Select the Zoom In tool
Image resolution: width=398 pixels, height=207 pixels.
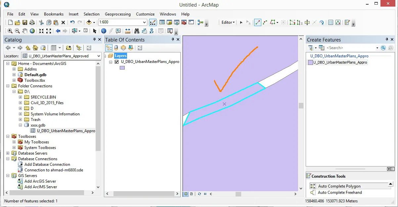click(x=10, y=31)
